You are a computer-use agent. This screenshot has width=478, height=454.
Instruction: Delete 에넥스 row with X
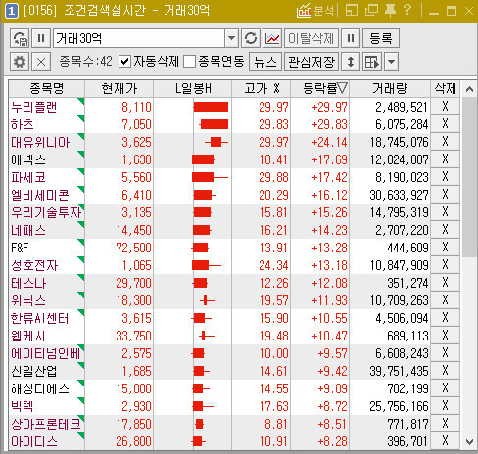445,159
